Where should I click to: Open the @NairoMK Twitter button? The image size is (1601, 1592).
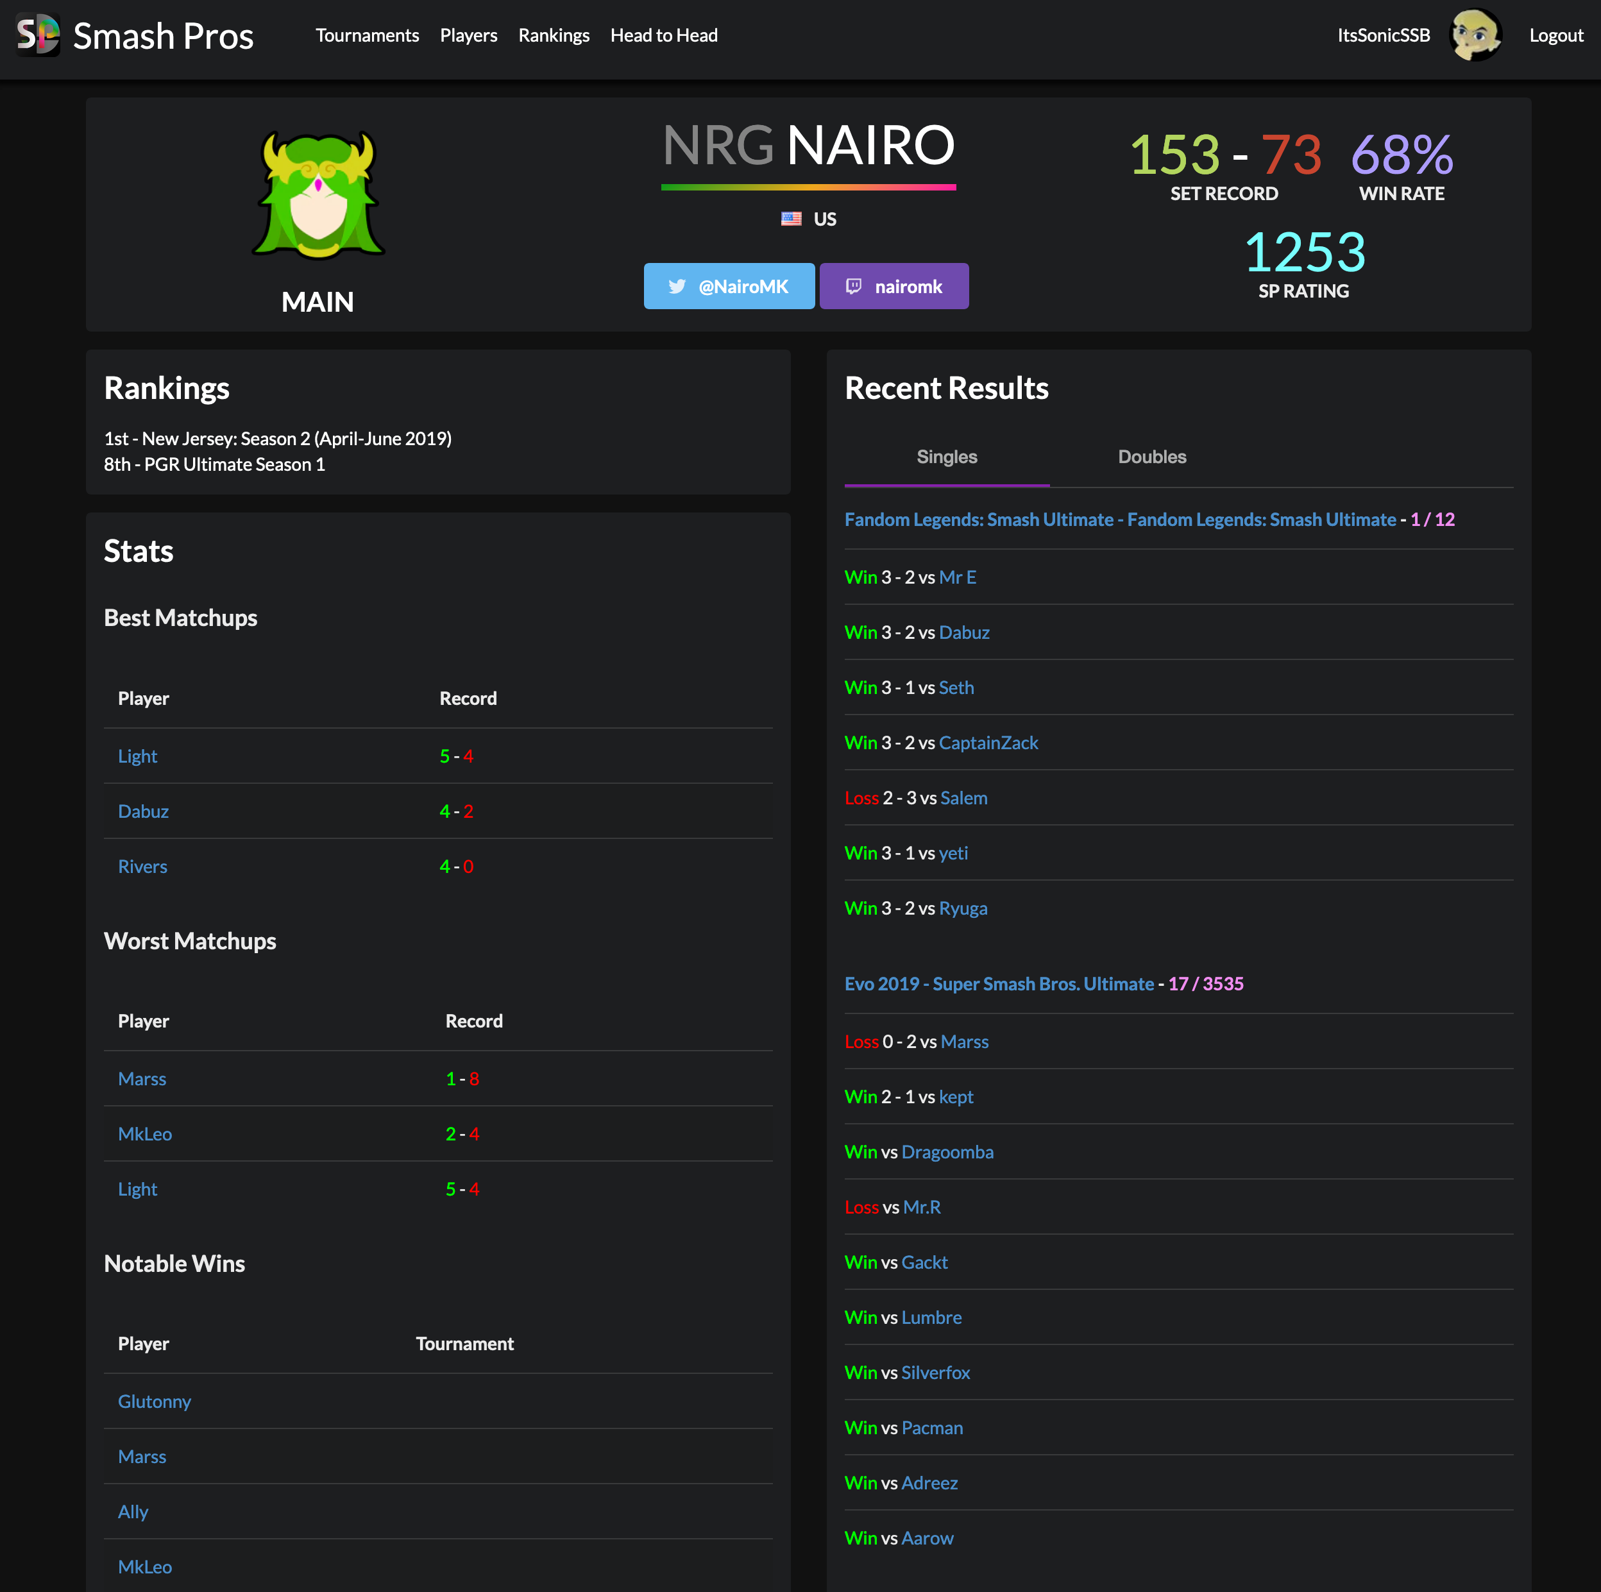(729, 287)
